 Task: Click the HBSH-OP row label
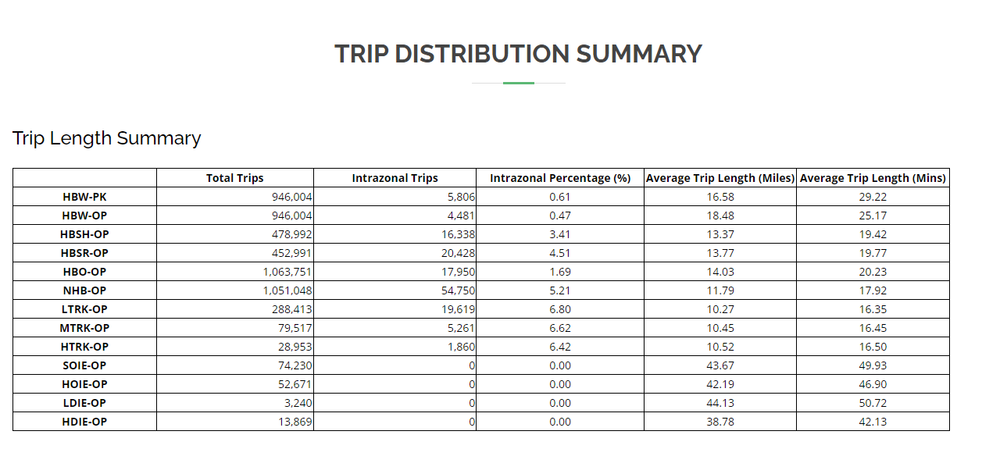84,234
